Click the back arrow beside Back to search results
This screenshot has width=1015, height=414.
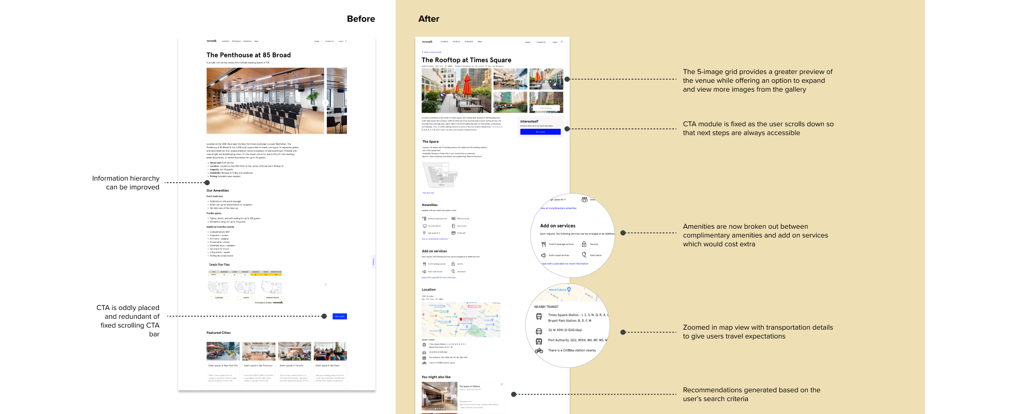click(423, 52)
